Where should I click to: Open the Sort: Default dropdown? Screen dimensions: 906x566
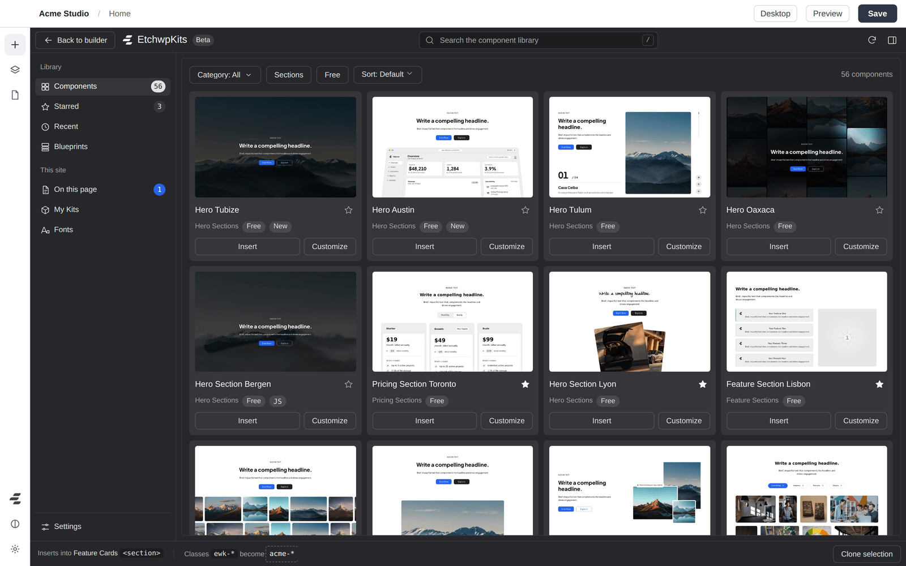[387, 74]
